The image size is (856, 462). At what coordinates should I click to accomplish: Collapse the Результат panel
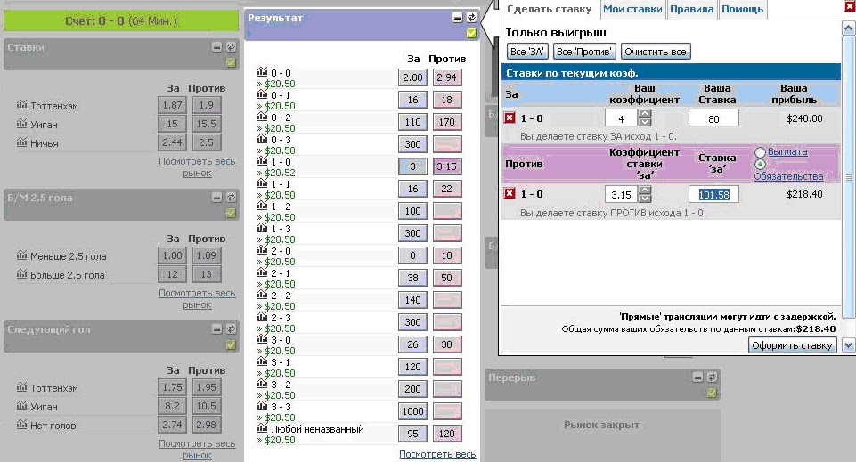point(458,18)
